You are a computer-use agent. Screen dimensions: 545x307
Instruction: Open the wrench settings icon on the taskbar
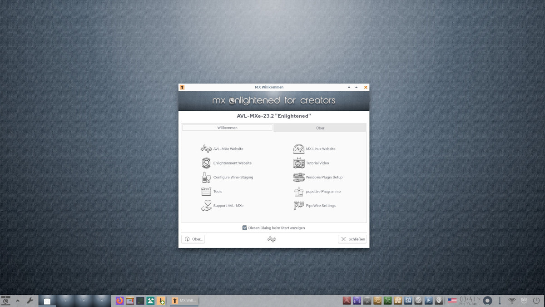click(x=30, y=300)
